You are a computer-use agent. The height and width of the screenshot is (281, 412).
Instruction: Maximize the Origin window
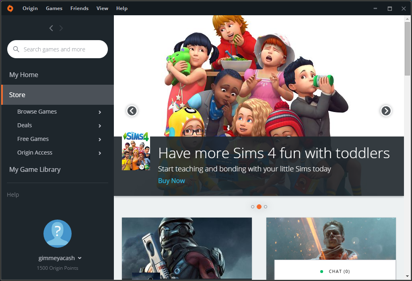(389, 8)
